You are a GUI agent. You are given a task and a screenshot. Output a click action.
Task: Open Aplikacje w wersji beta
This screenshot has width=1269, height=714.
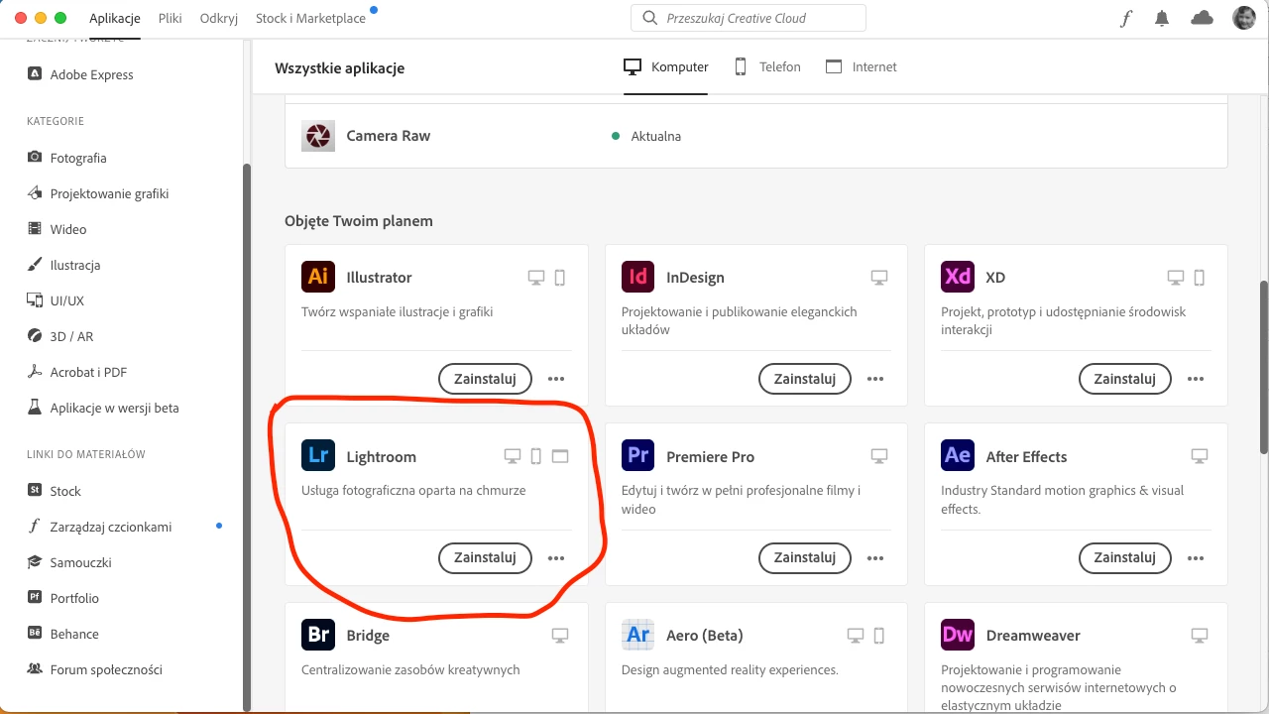coord(103,408)
